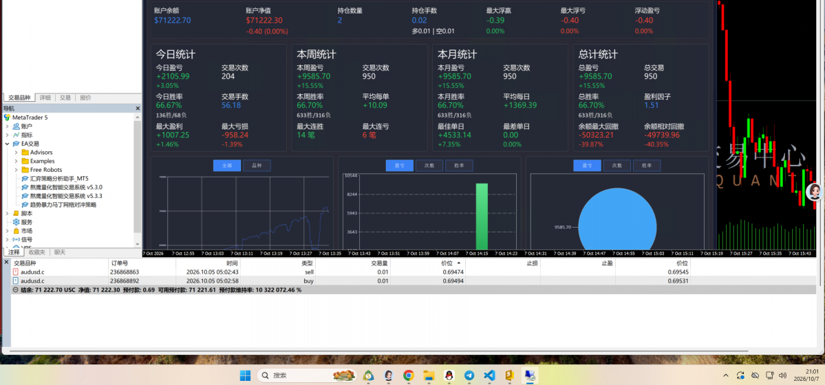Image resolution: width=825 pixels, height=385 pixels.
Task: Switch to the 交易品种 tab above navigator
Action: coord(19,98)
